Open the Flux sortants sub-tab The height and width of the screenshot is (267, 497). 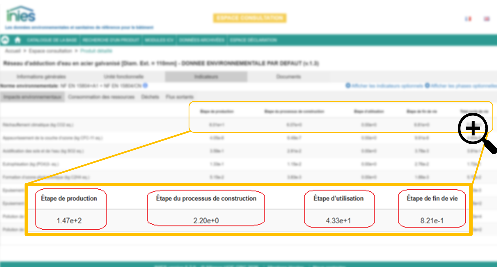tap(179, 97)
